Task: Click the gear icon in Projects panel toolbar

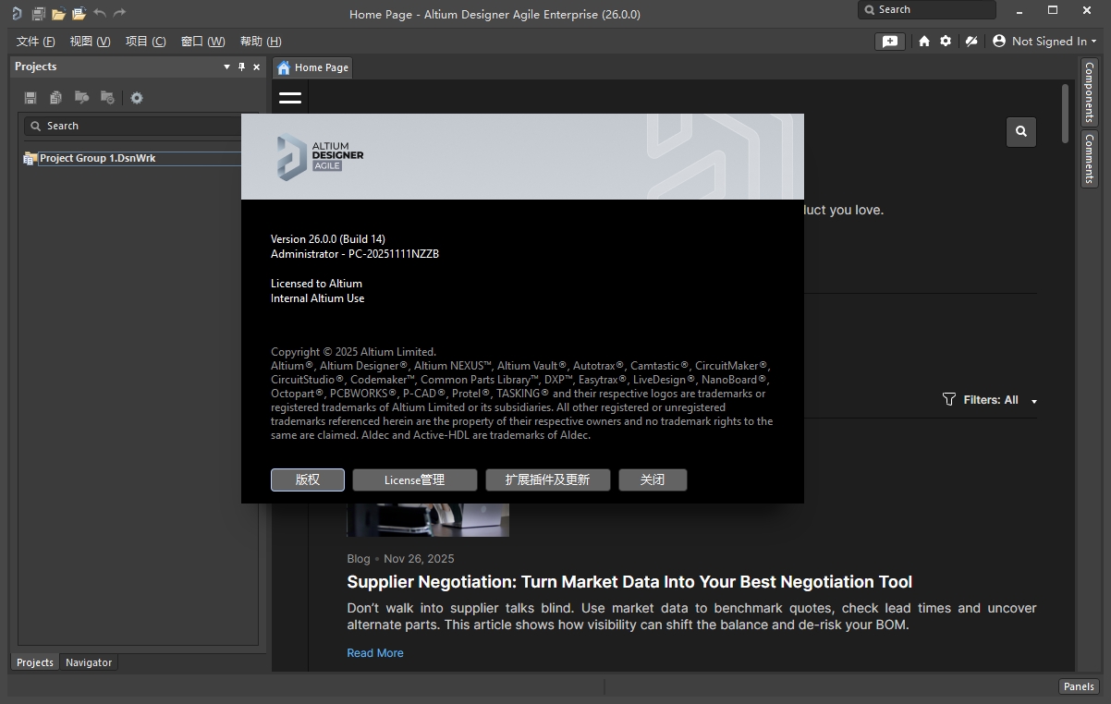Action: click(x=137, y=98)
